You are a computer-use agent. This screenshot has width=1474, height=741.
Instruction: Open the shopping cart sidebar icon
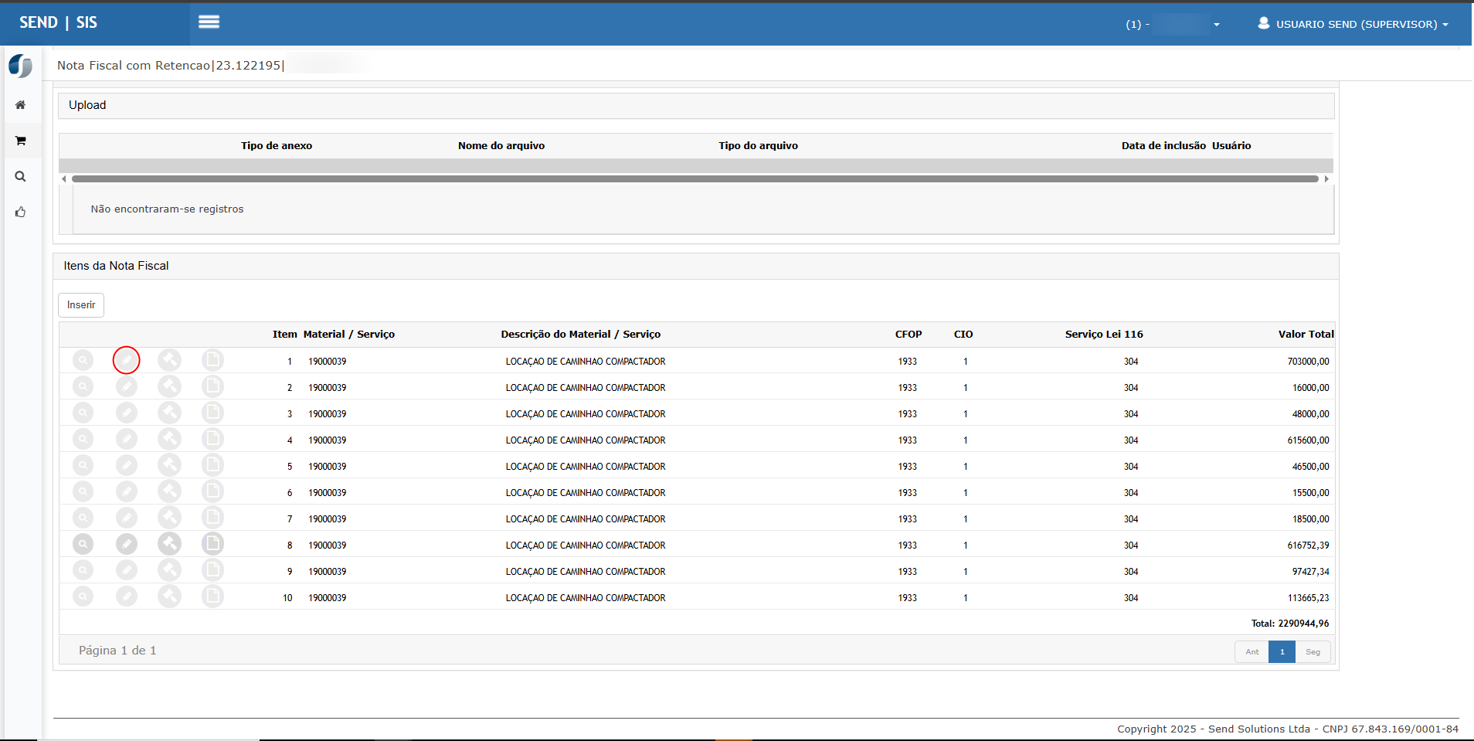pos(21,141)
